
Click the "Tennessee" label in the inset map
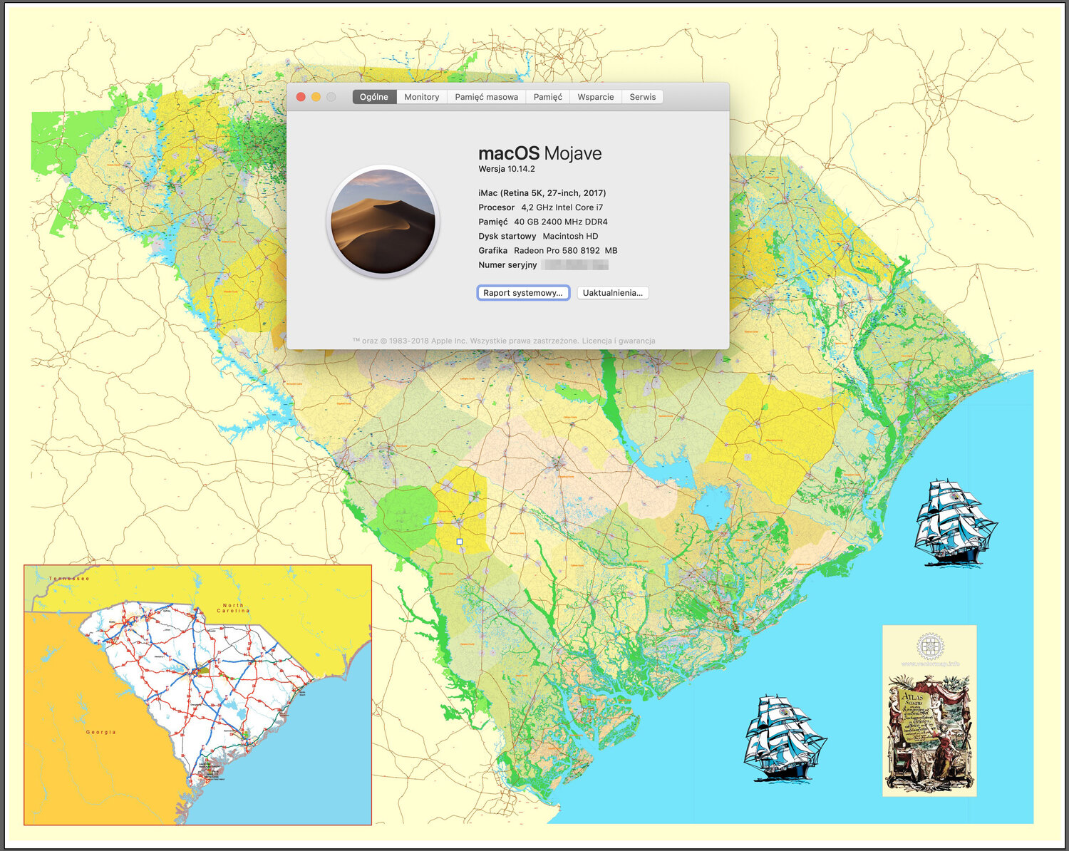pyautogui.click(x=69, y=579)
